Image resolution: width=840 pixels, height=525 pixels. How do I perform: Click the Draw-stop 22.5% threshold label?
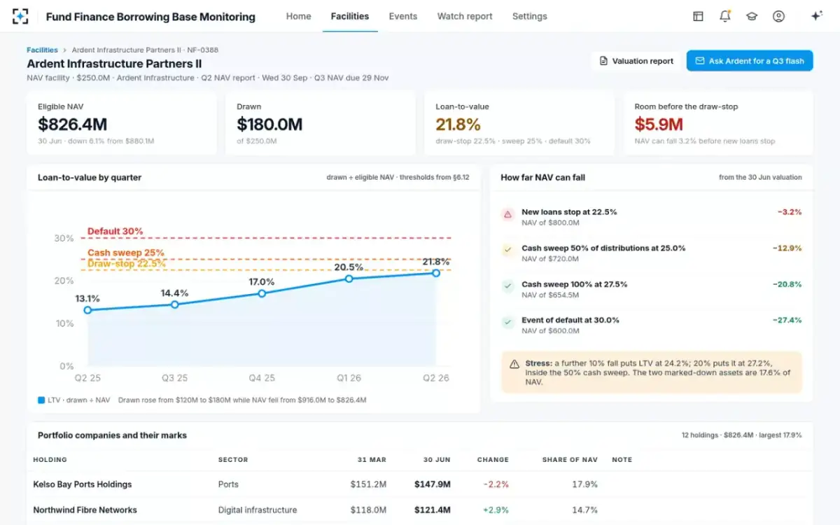127,264
